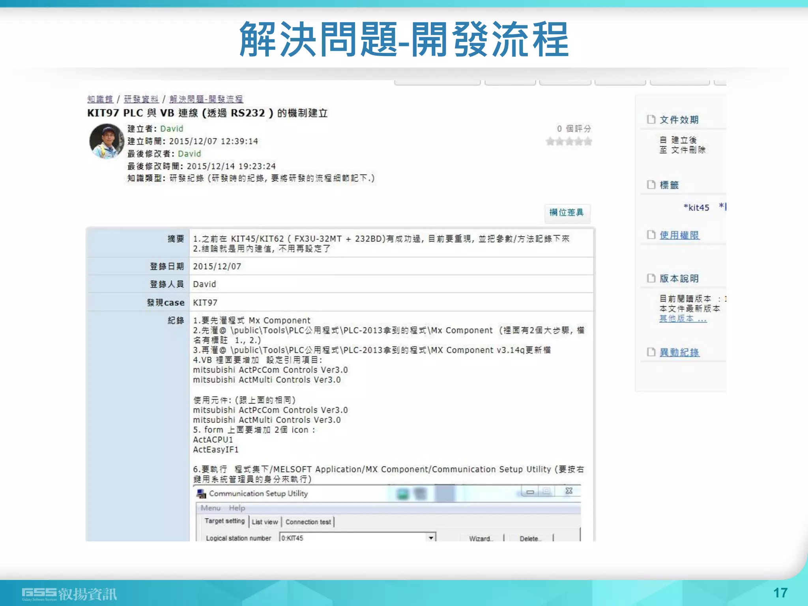Open the 研發資料 breadcrumb link

click(141, 99)
